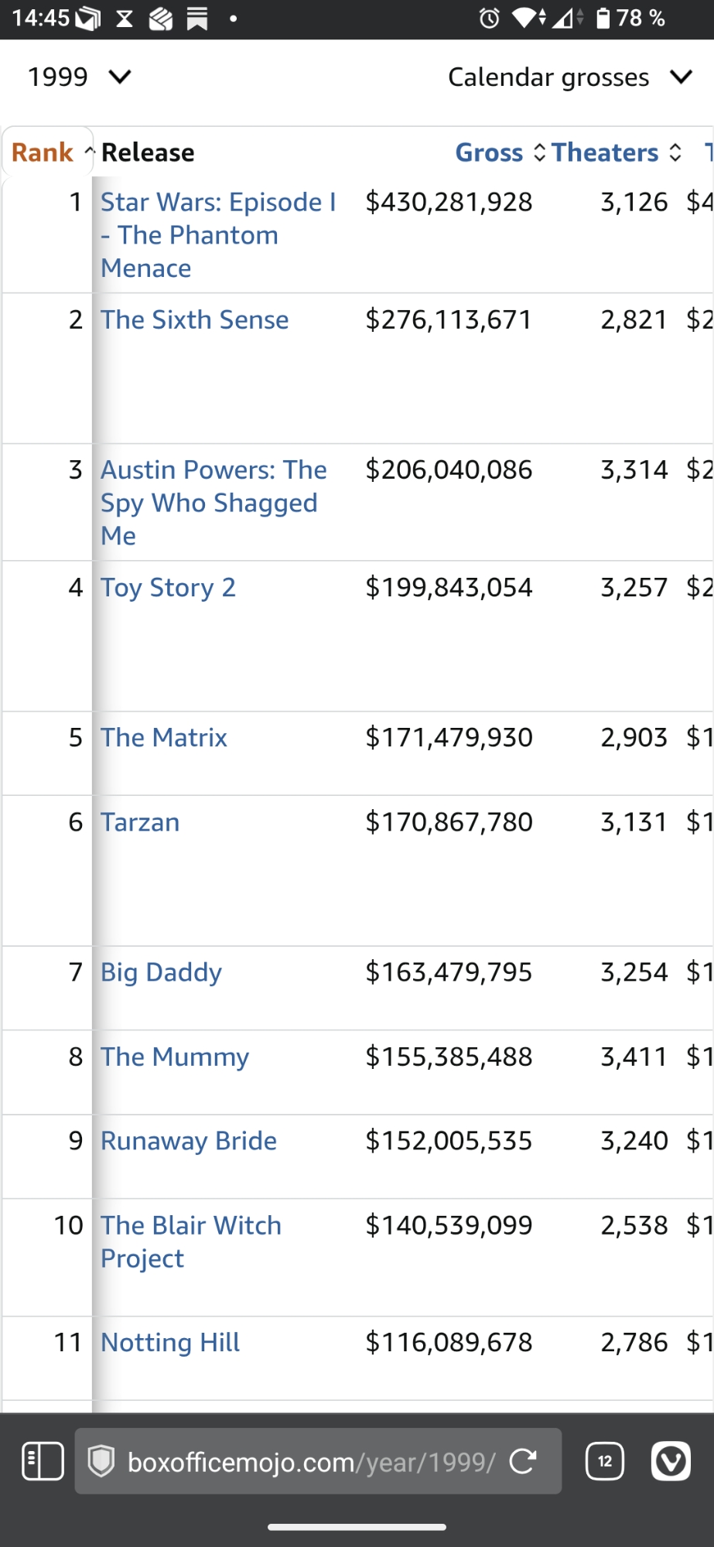Open The Matrix movie link
This screenshot has width=714, height=1547.
[x=164, y=737]
